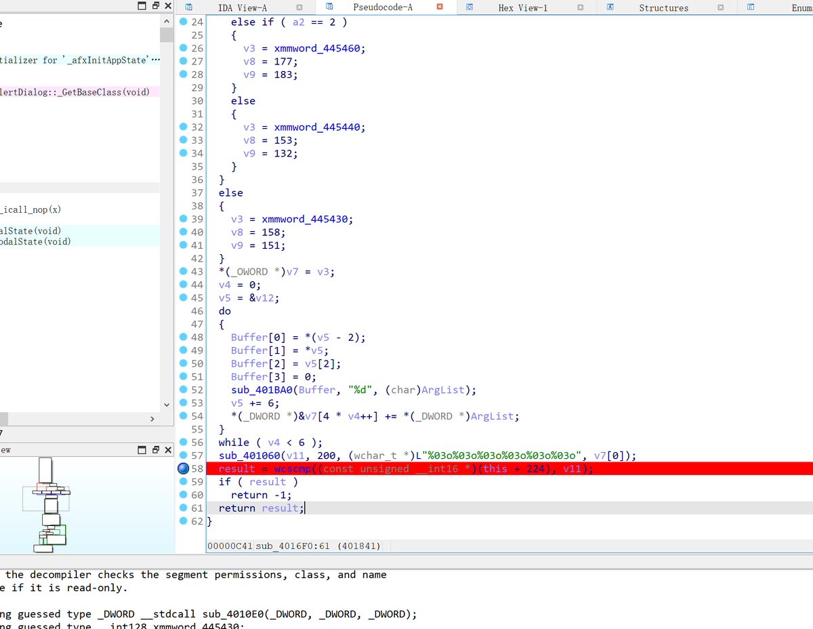Click the Enums tab icon

pos(751,7)
